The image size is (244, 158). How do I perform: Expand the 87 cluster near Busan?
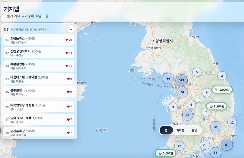tap(227, 145)
